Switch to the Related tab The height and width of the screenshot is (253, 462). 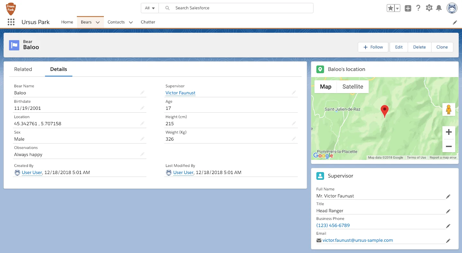[x=23, y=69]
